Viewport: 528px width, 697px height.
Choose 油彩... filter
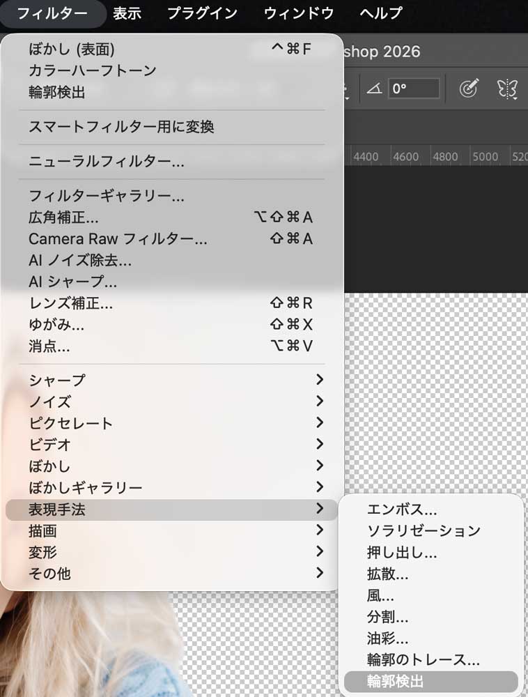coord(431,638)
